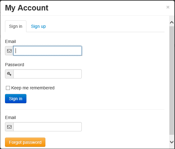Click the vertical scrollbar thumb

(172, 80)
